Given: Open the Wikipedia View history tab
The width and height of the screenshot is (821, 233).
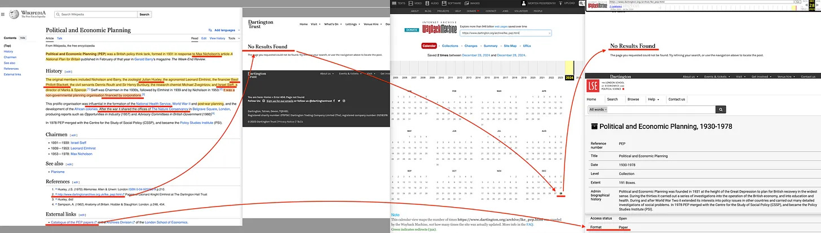Looking at the screenshot, I should 217,38.
